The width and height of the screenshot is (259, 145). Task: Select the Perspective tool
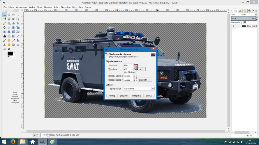(9, 32)
